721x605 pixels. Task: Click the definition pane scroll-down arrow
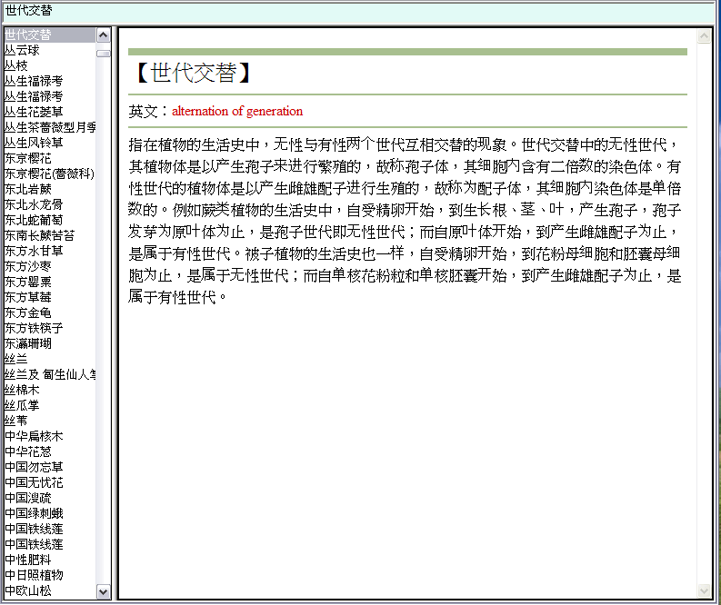[704, 590]
